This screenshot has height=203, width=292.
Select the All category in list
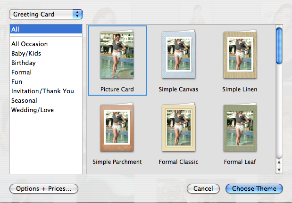pos(46,29)
